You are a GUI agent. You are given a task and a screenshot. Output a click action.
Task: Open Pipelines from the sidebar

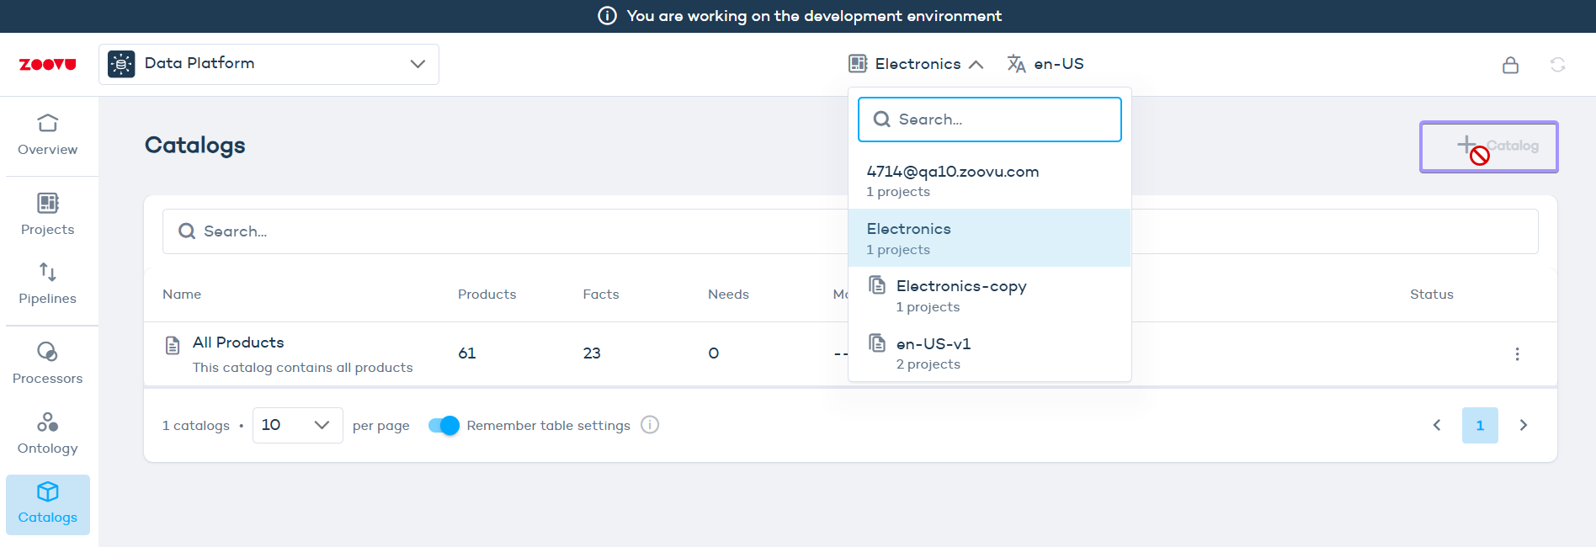pyautogui.click(x=48, y=284)
